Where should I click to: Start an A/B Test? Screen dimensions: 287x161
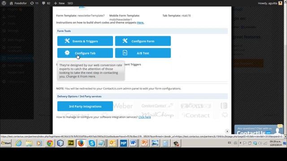point(143,53)
